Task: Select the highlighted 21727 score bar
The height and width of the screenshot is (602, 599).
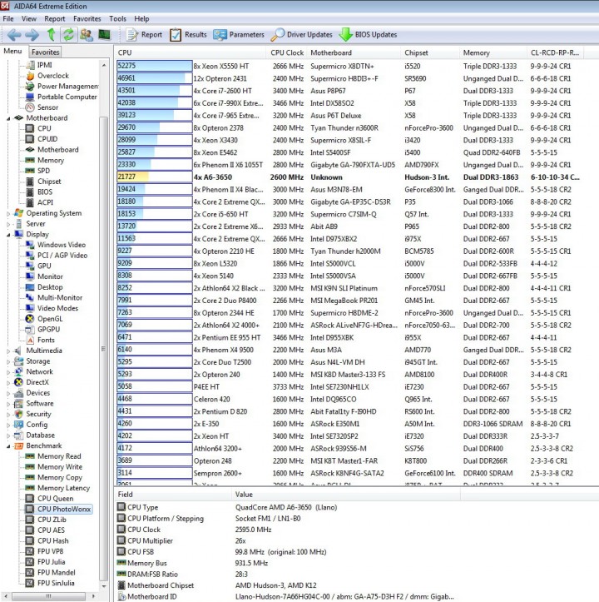Action: pyautogui.click(x=154, y=177)
